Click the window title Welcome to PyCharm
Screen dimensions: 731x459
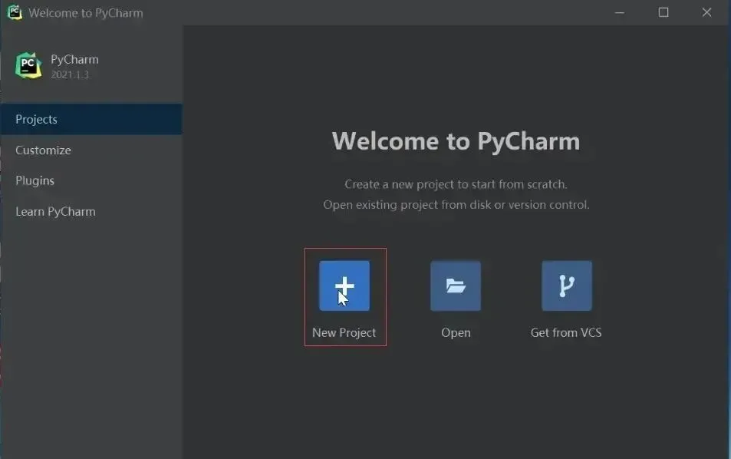[86, 12]
